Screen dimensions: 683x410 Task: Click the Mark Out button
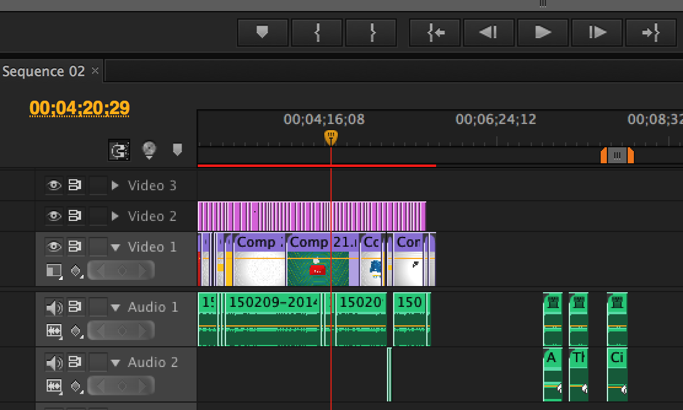pos(371,32)
